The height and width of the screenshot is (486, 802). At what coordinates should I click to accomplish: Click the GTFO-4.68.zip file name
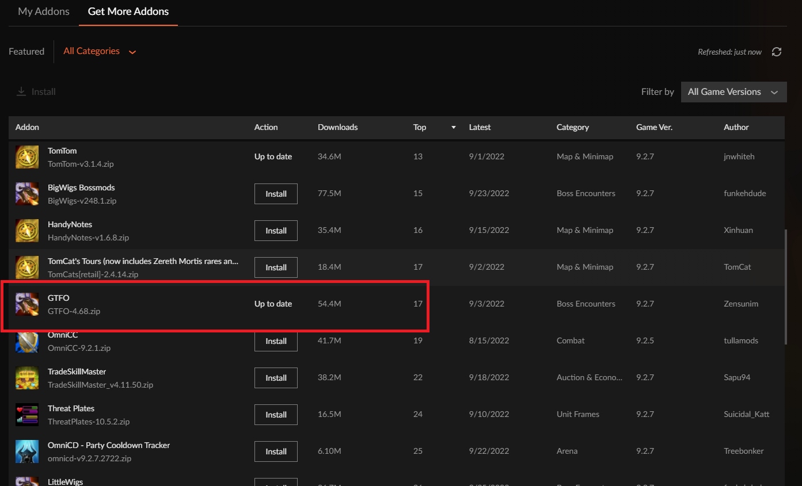pyautogui.click(x=74, y=311)
